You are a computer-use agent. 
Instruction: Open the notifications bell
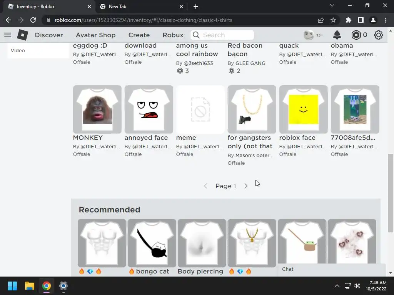(337, 35)
